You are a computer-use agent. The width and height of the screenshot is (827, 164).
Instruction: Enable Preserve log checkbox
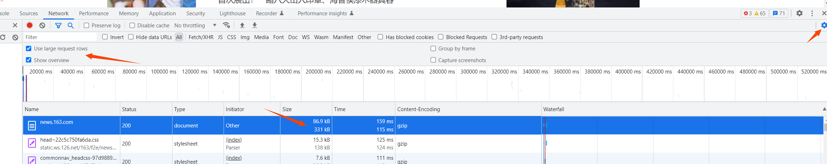point(86,25)
